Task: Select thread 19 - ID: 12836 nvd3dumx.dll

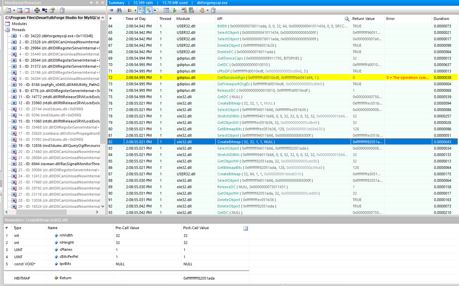Action: (x=59, y=146)
